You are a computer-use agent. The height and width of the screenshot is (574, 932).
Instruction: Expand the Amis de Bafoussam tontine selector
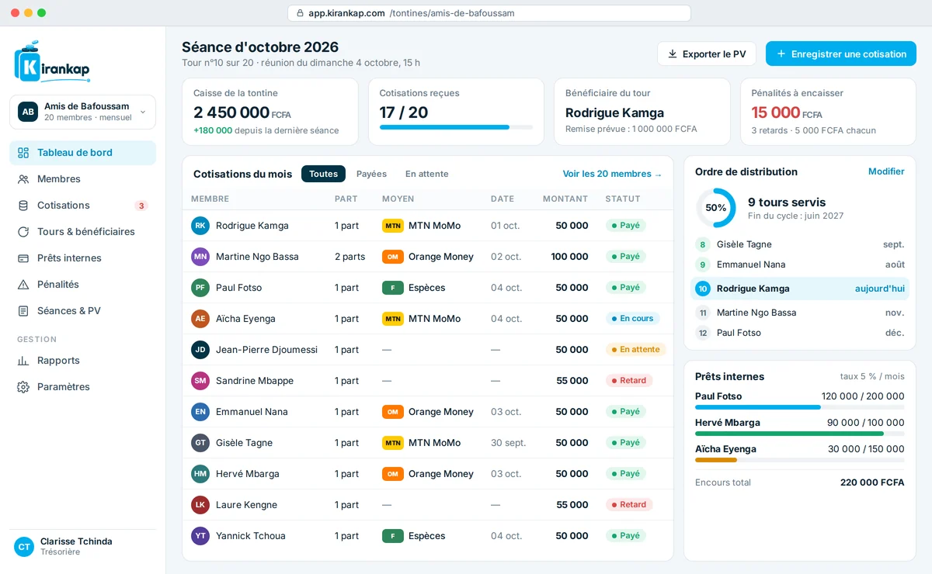[x=82, y=112]
